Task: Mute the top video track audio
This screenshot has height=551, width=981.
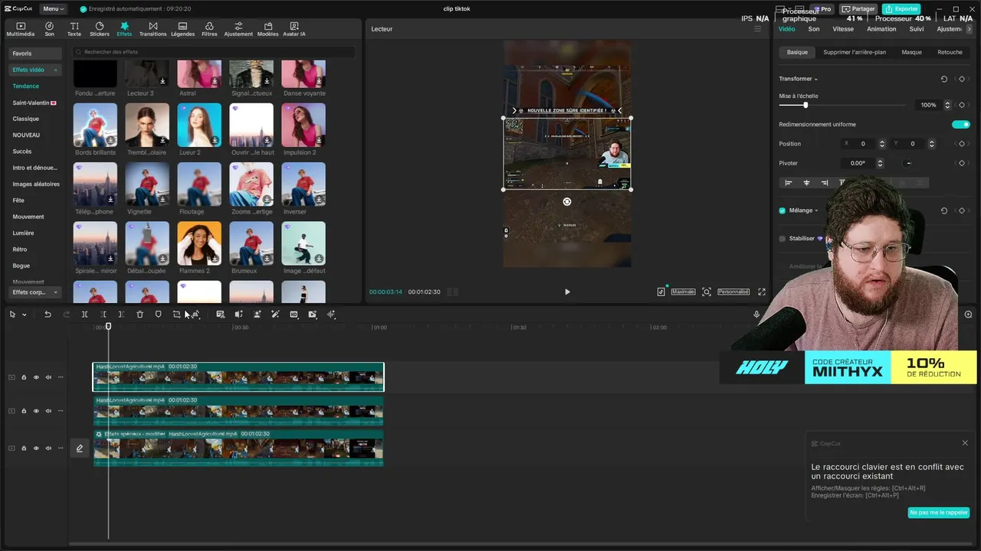Action: pyautogui.click(x=48, y=377)
